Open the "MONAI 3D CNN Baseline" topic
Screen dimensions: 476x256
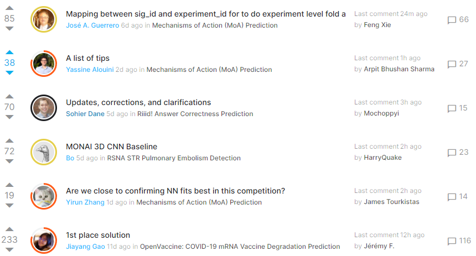pos(111,147)
